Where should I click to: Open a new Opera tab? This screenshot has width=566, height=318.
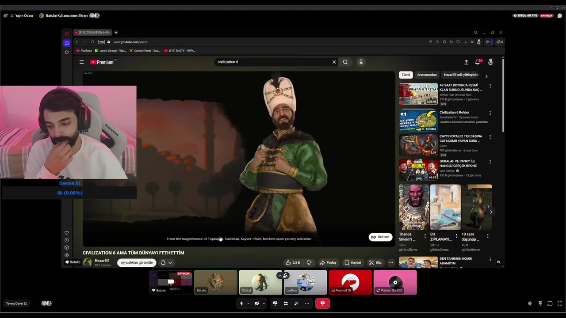click(116, 32)
